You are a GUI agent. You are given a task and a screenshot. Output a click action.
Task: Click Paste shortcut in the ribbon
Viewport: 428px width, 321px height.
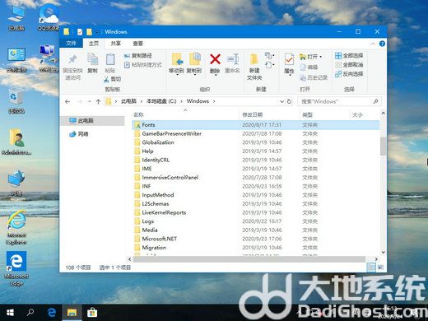pos(143,65)
